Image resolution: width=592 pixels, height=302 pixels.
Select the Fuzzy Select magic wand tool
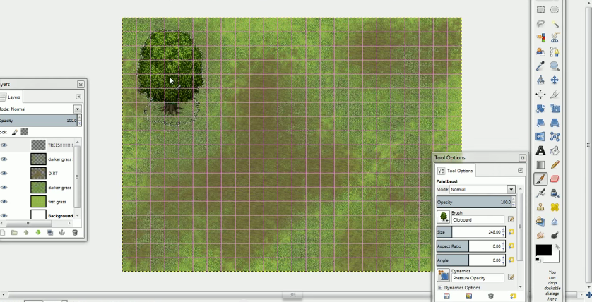(x=555, y=24)
